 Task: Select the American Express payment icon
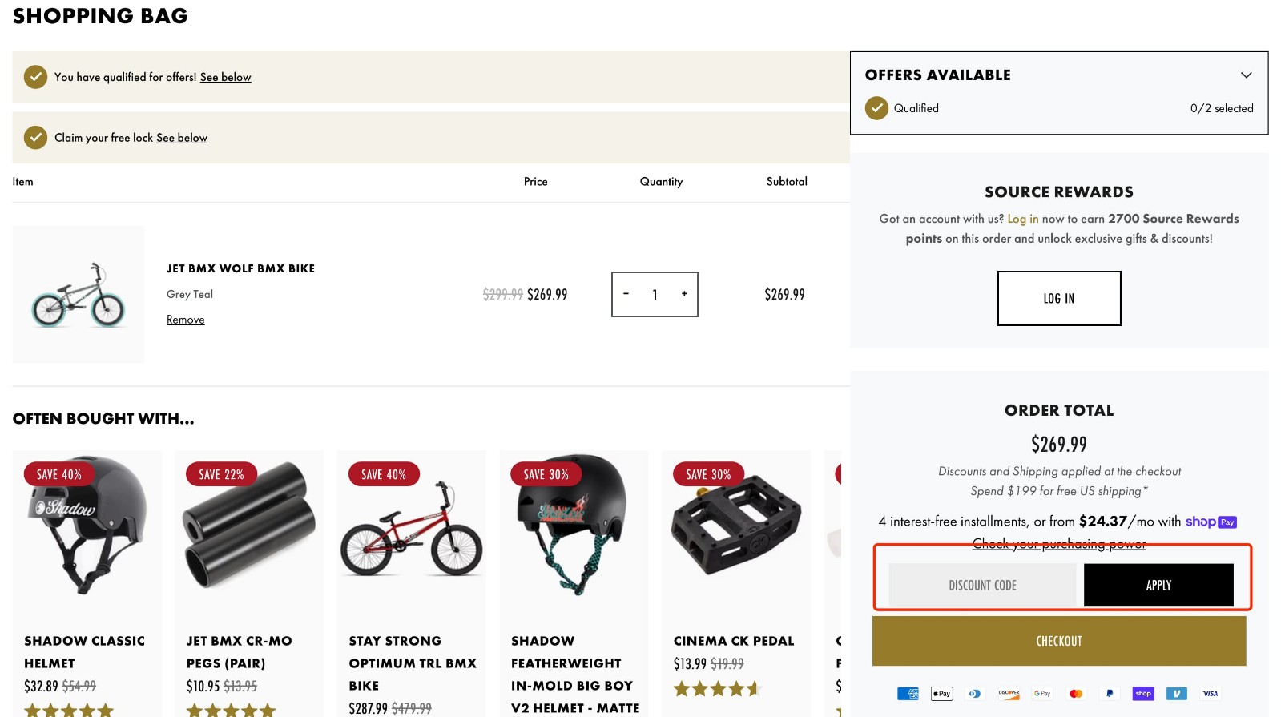point(908,693)
